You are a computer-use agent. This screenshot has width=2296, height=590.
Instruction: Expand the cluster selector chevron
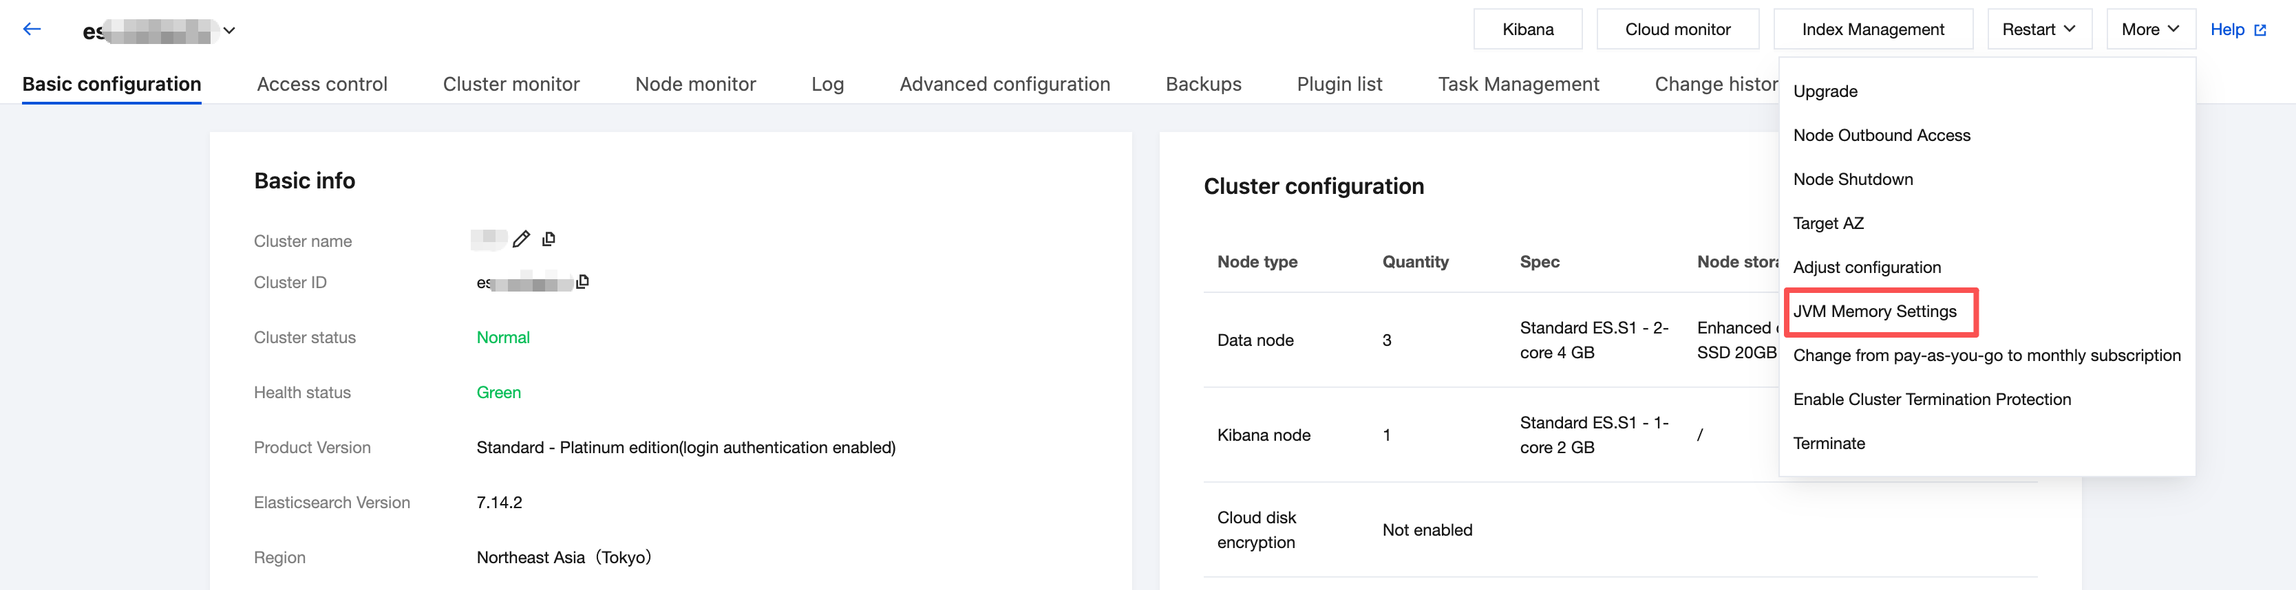[229, 30]
